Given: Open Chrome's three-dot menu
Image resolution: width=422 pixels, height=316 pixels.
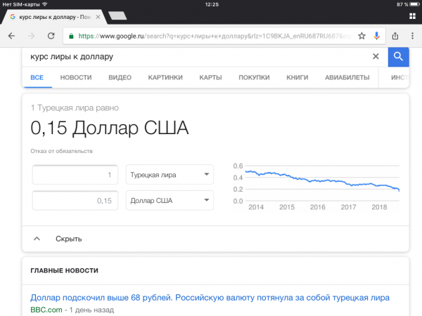Looking at the screenshot, I should (412, 35).
